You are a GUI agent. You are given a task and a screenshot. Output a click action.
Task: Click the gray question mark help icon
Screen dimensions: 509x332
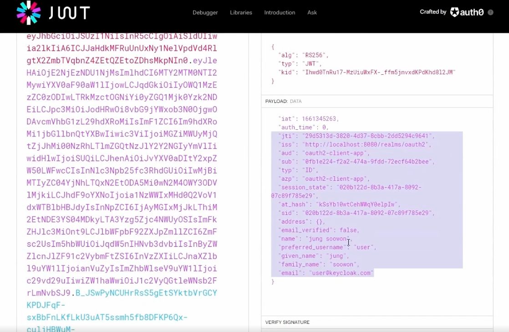(490, 12)
